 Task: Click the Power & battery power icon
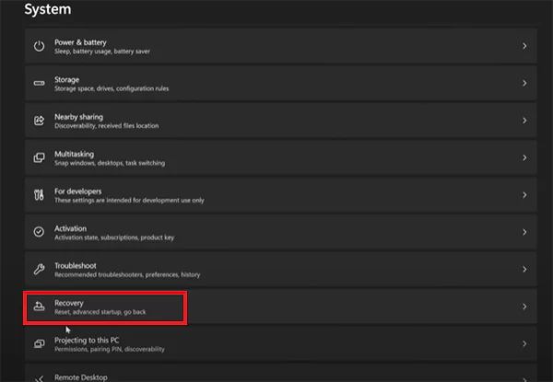pos(39,46)
